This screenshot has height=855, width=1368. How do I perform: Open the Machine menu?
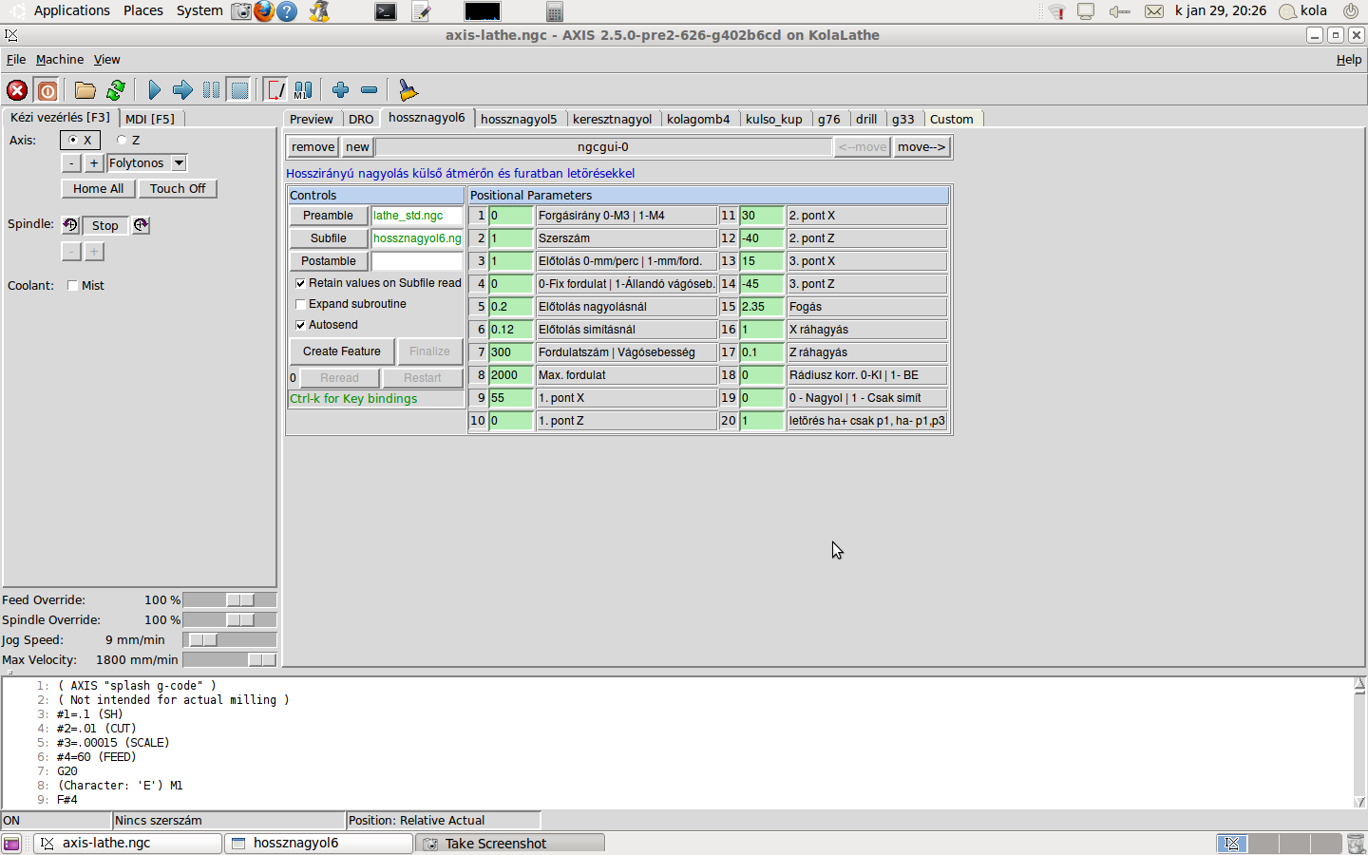pos(59,59)
